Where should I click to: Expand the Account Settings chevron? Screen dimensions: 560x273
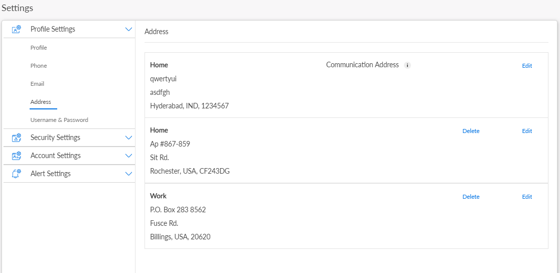(x=128, y=156)
